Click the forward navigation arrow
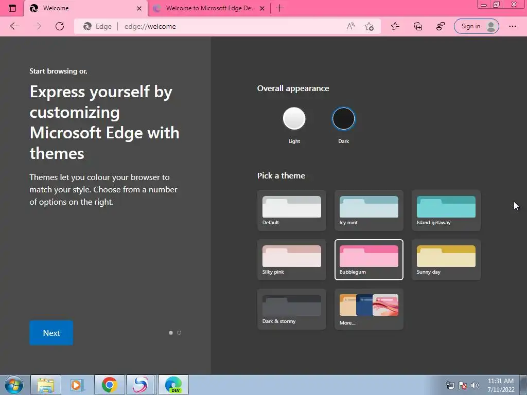 coord(37,26)
